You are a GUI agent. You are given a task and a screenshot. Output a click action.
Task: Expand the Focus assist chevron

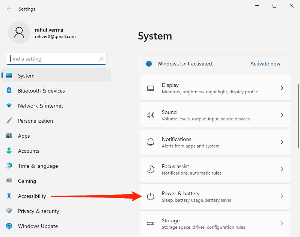coord(282,169)
